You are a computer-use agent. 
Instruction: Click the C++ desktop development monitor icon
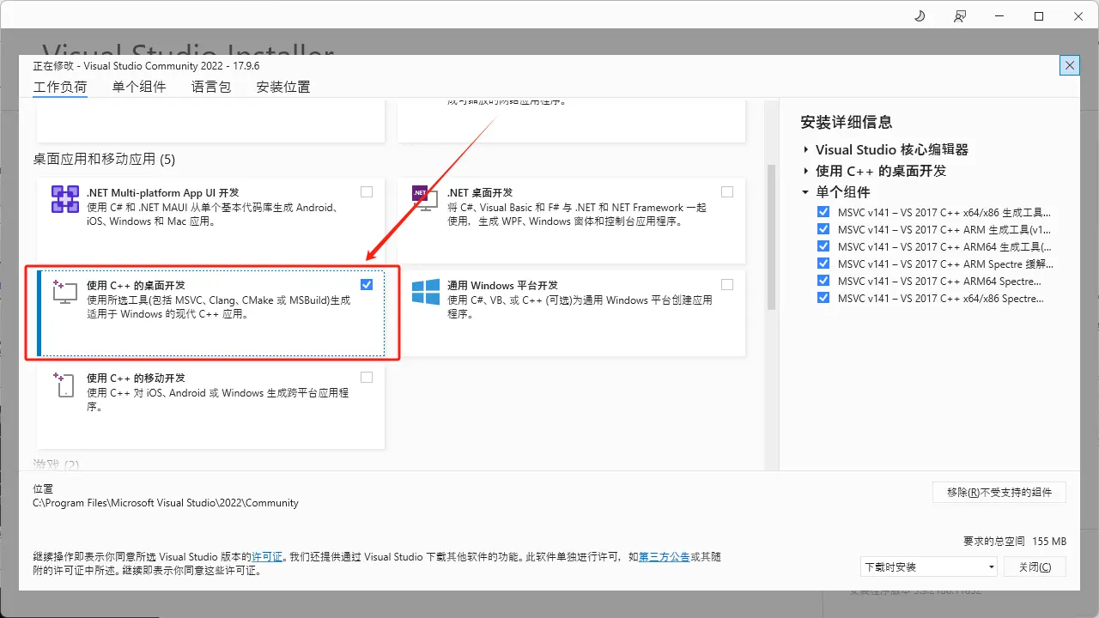(x=65, y=292)
